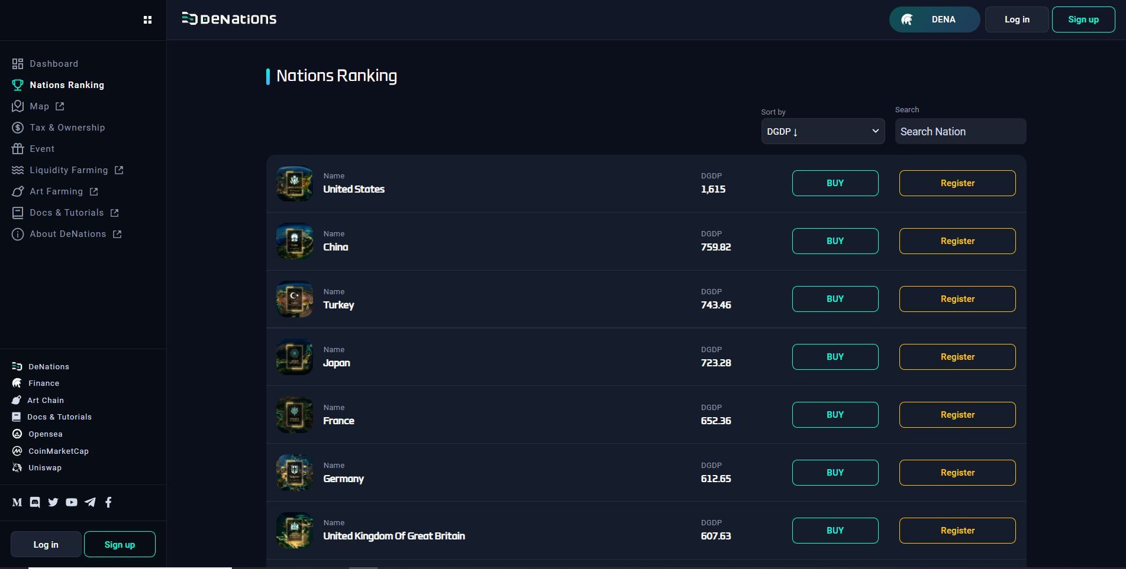The width and height of the screenshot is (1126, 569).
Task: Click the DENA token button
Action: 934,19
